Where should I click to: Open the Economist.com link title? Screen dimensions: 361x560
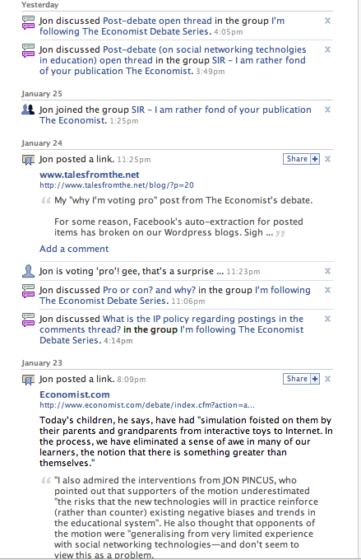coord(75,394)
